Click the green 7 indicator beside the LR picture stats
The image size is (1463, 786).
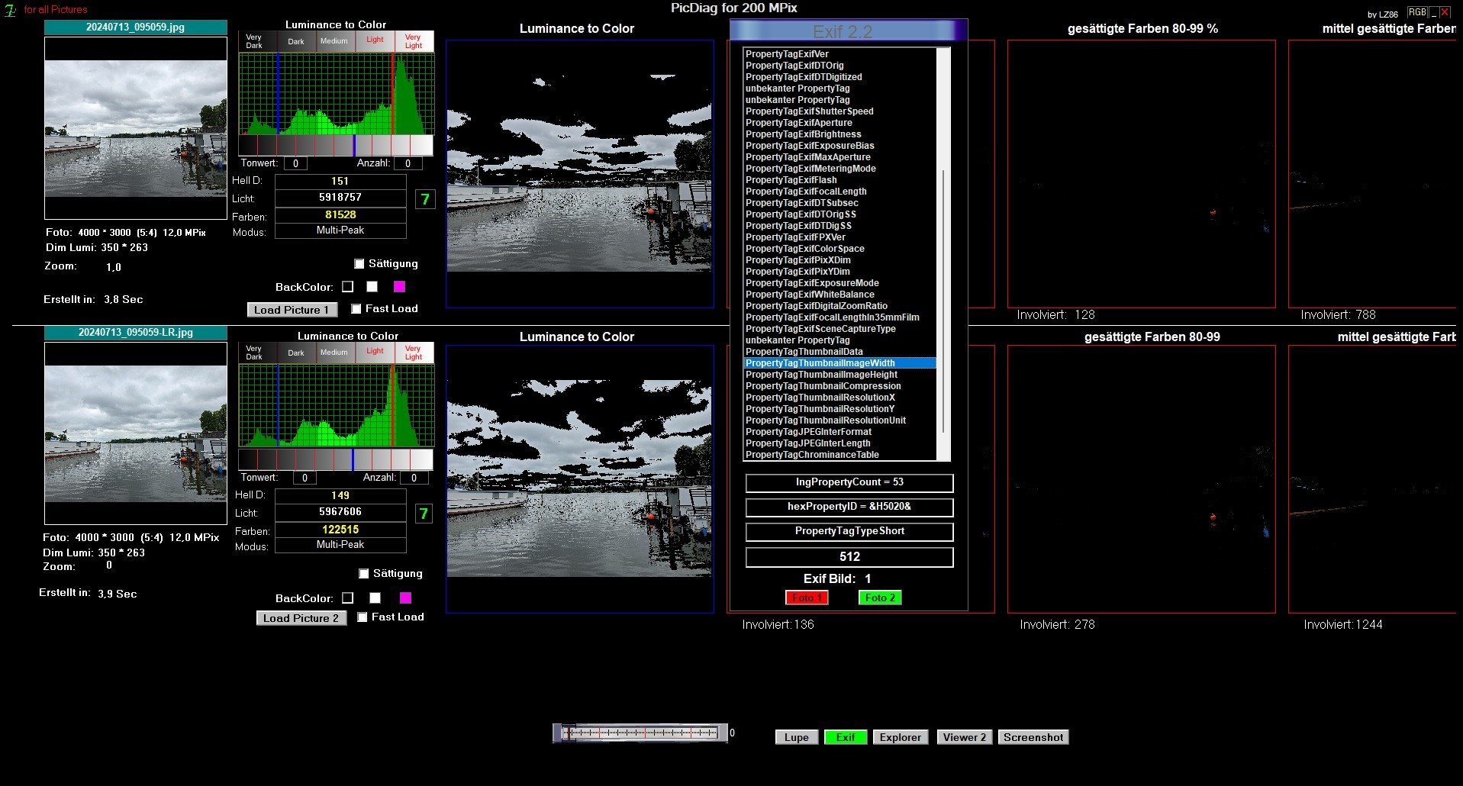424,514
